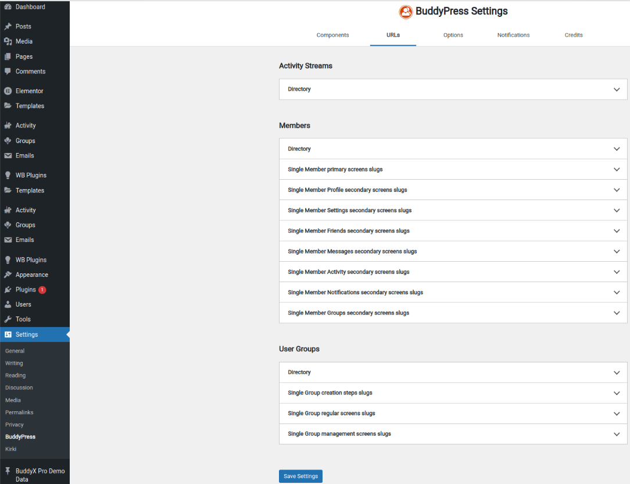Click the Comments speech bubble icon
Image resolution: width=630 pixels, height=484 pixels.
[8, 72]
